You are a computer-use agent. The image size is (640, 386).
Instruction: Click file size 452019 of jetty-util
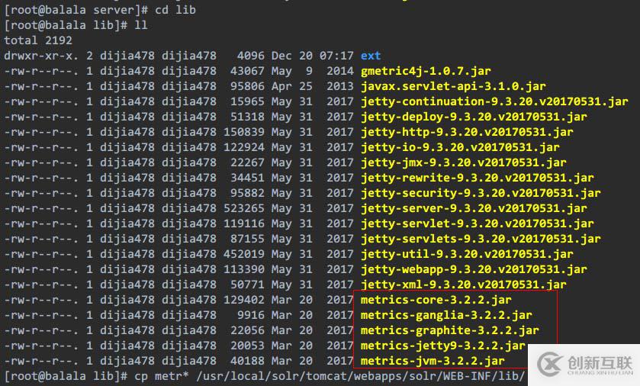pos(243,254)
